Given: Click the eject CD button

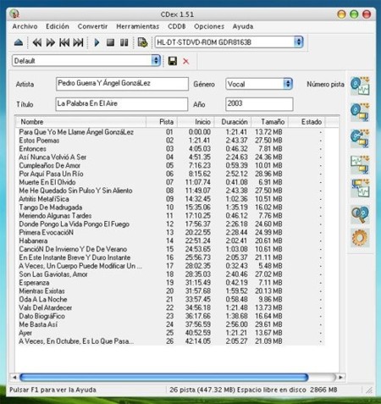Looking at the screenshot, I should tap(19, 42).
